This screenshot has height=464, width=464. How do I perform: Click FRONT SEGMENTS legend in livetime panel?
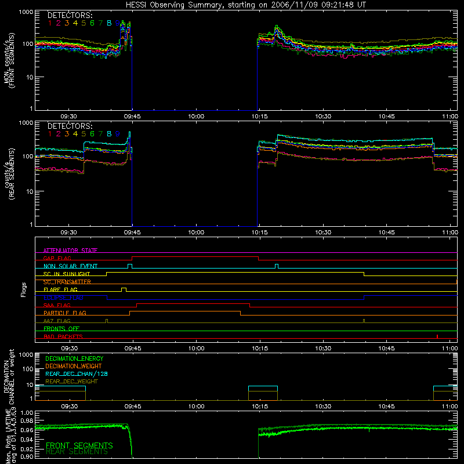pos(79,445)
